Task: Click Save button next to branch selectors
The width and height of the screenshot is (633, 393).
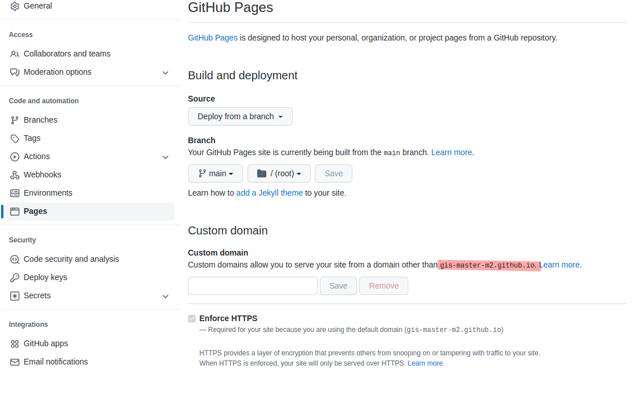Action: tap(334, 173)
